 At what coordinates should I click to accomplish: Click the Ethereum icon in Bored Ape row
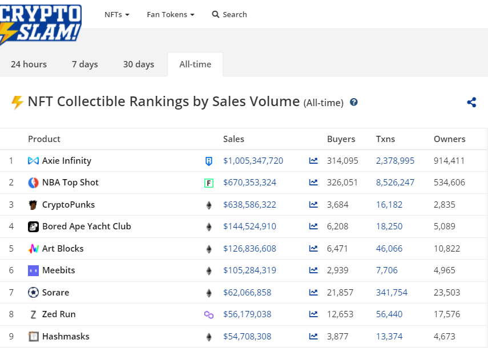tap(209, 226)
